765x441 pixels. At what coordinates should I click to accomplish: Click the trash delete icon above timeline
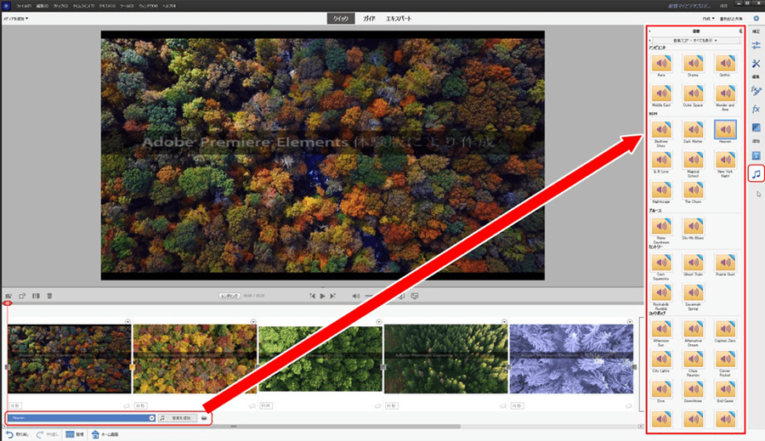[x=50, y=296]
